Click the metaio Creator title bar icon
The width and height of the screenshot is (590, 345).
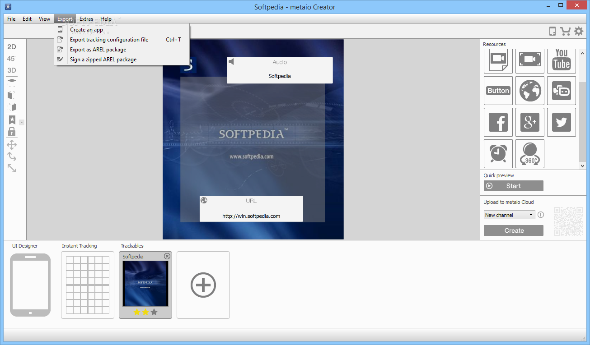tap(8, 7)
